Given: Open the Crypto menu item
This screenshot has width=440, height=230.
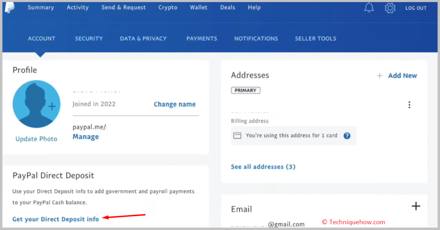Looking at the screenshot, I should (x=168, y=8).
